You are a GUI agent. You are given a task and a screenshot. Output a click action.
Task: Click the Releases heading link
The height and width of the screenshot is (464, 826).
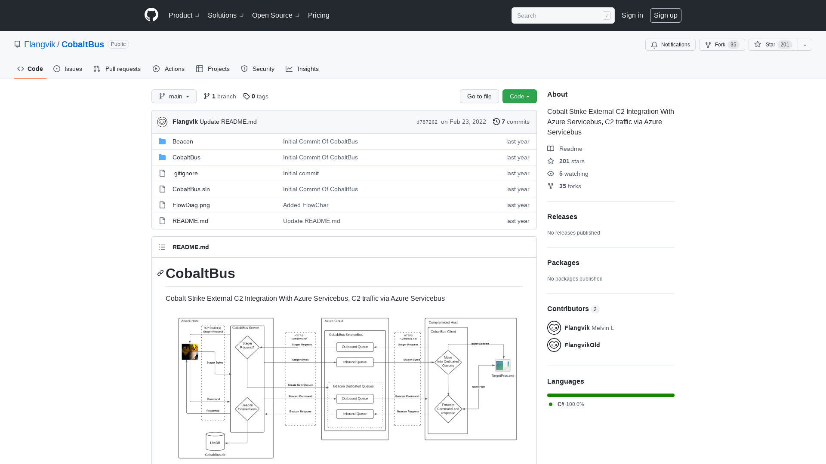coord(562,217)
